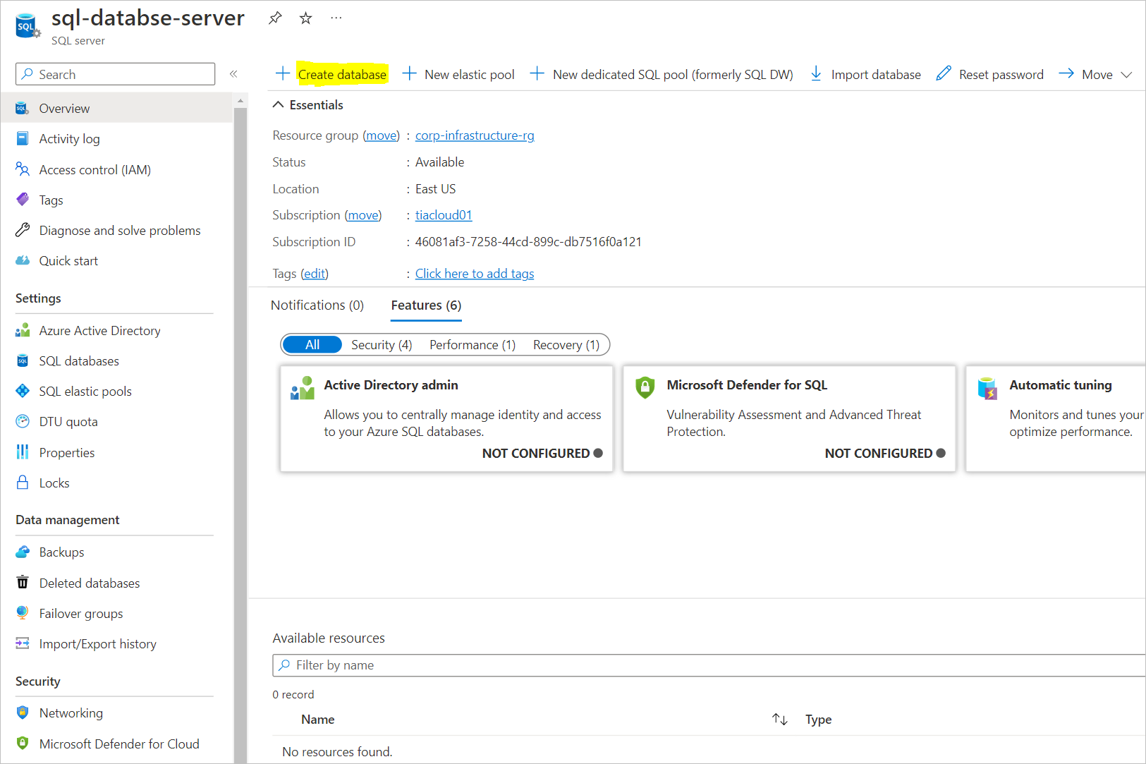Collapse the left navigation menu
The image size is (1146, 764).
[x=233, y=74]
